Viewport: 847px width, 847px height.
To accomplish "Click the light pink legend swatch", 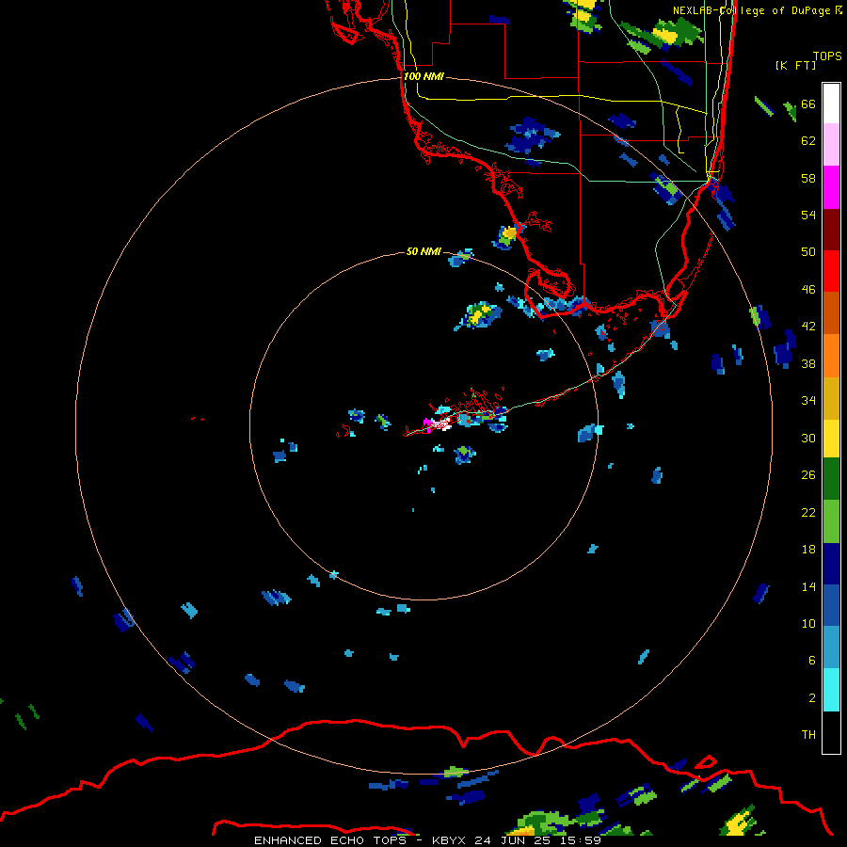I will coord(831,145).
